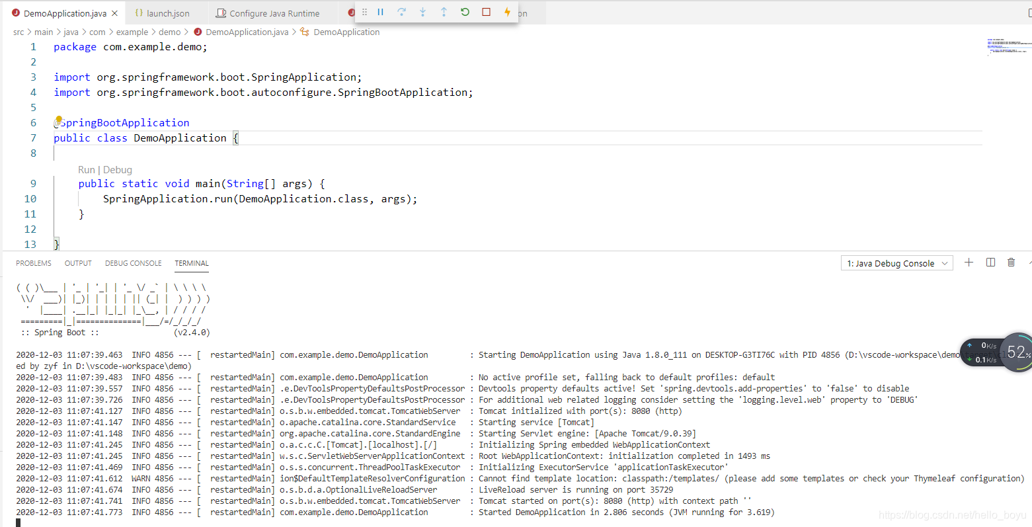This screenshot has width=1032, height=527.
Task: Open the DEBUG CONSOLE panel tab
Action: [134, 263]
